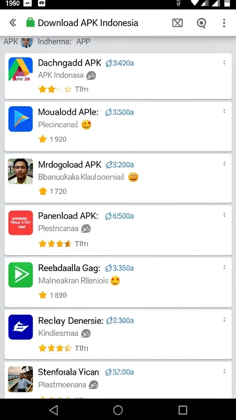This screenshot has height=420, width=236.
Task: Open options menu for Mrdogoload APK
Action: coord(224,164)
